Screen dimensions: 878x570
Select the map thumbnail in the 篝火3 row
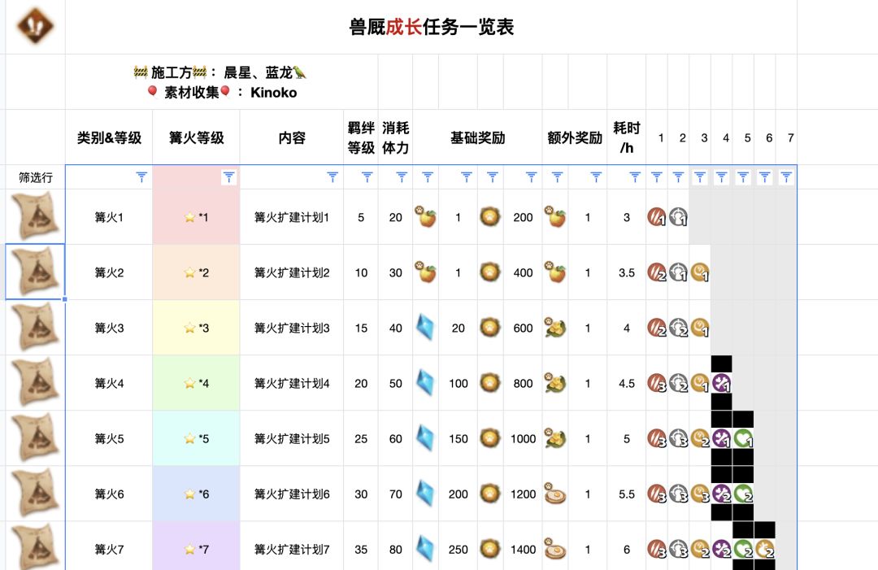[35, 327]
